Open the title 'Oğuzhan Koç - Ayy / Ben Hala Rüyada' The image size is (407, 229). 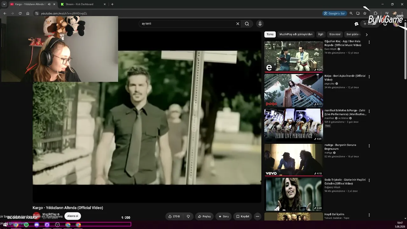tap(343, 43)
